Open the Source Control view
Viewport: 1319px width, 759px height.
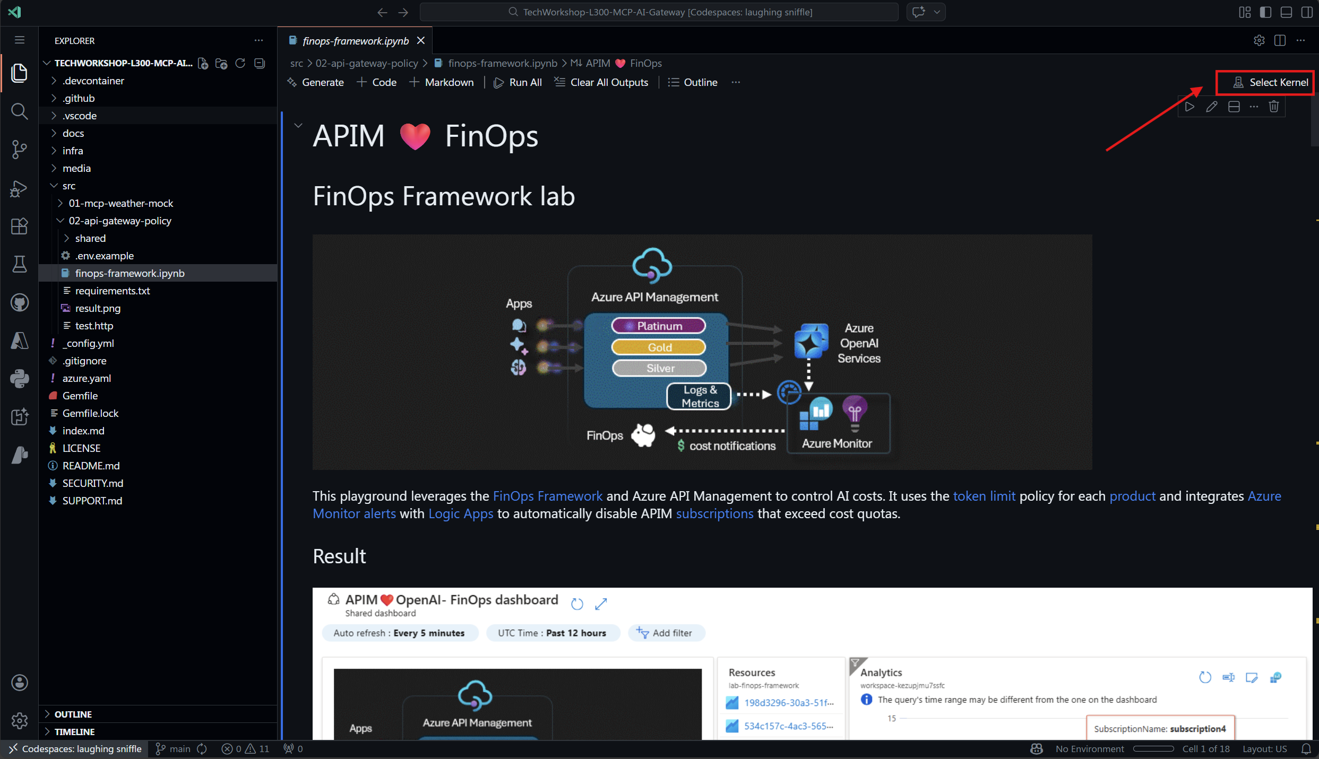[20, 150]
